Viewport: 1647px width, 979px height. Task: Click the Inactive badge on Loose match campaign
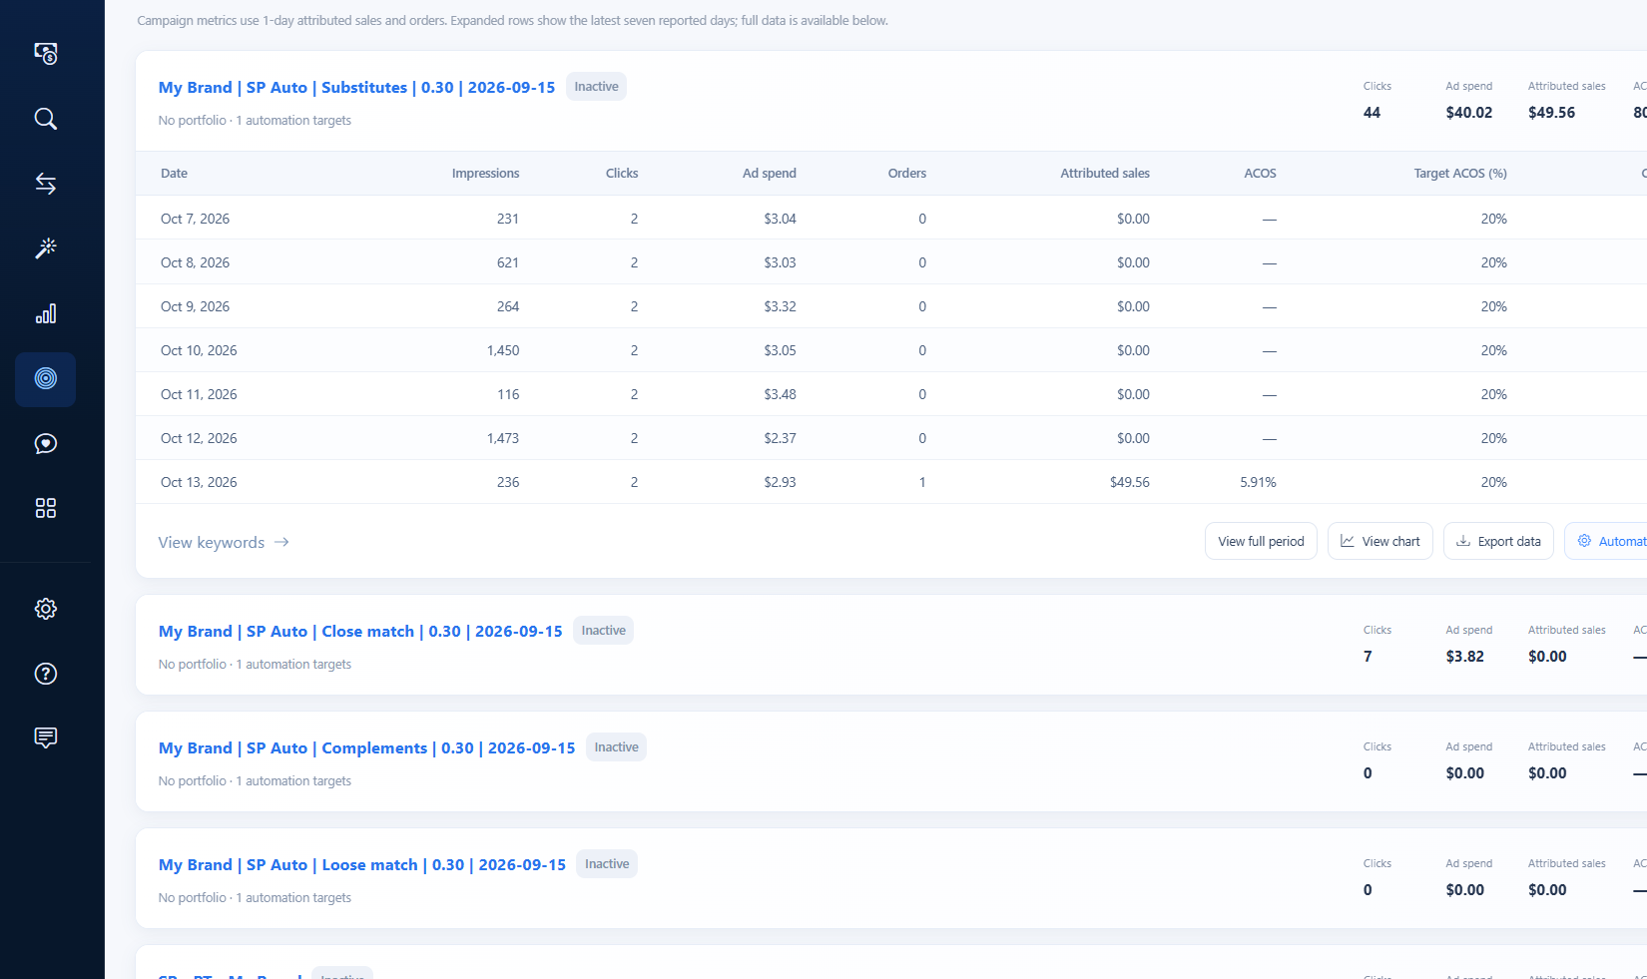[x=607, y=864]
